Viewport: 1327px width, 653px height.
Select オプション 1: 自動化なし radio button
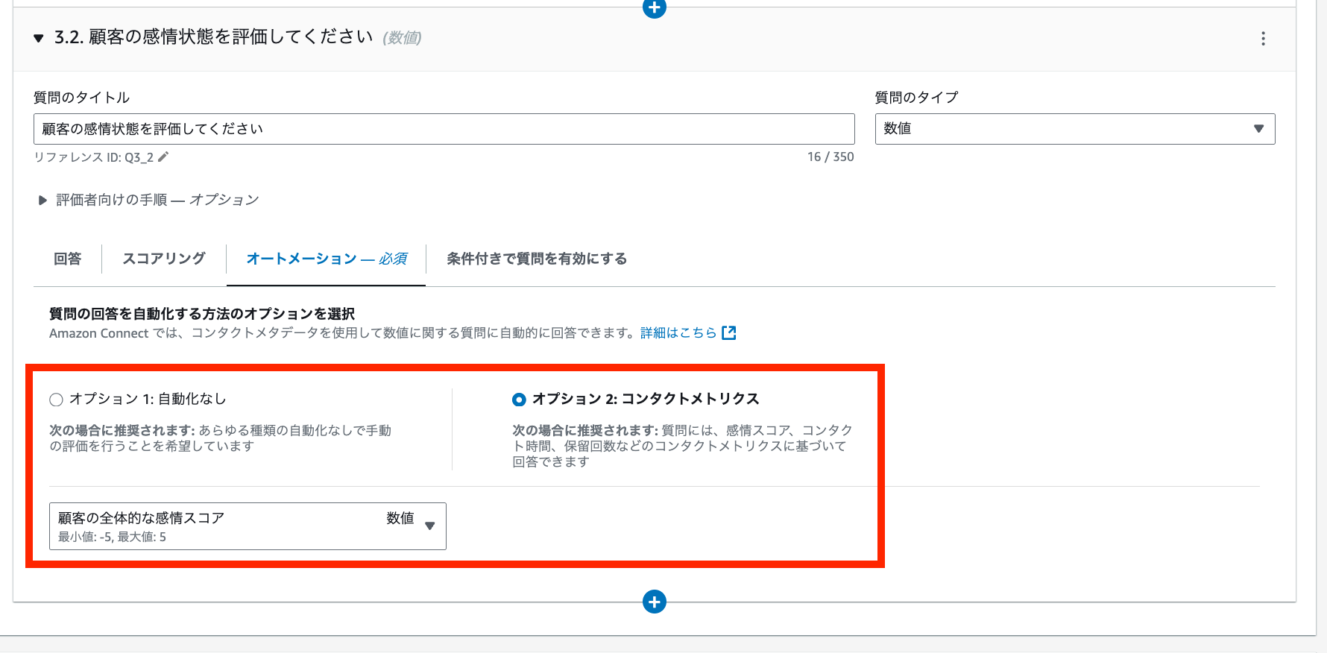tap(56, 400)
